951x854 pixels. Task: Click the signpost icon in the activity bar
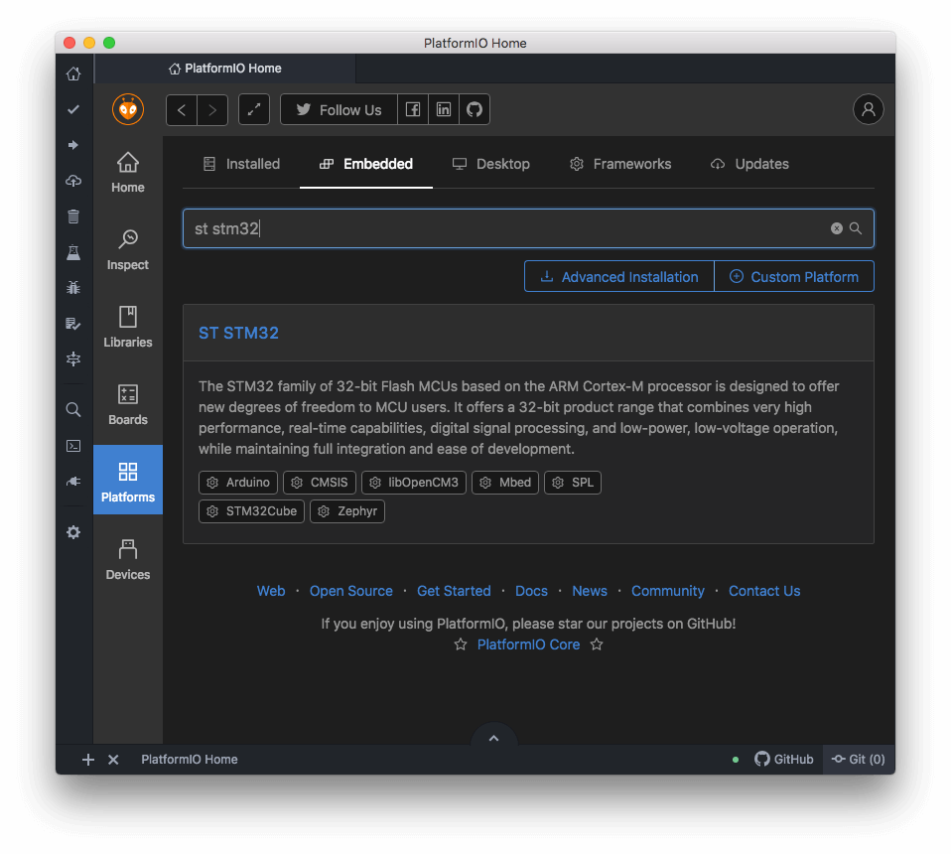[73, 359]
